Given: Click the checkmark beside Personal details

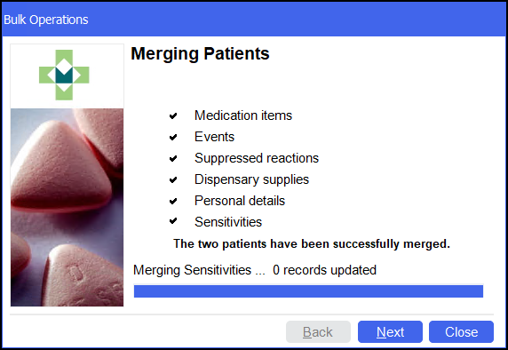Looking at the screenshot, I should 173,201.
